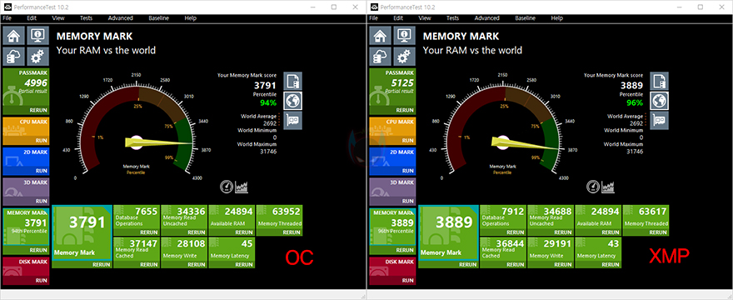Click the Home icon in left PerformanceTest window

click(13, 35)
